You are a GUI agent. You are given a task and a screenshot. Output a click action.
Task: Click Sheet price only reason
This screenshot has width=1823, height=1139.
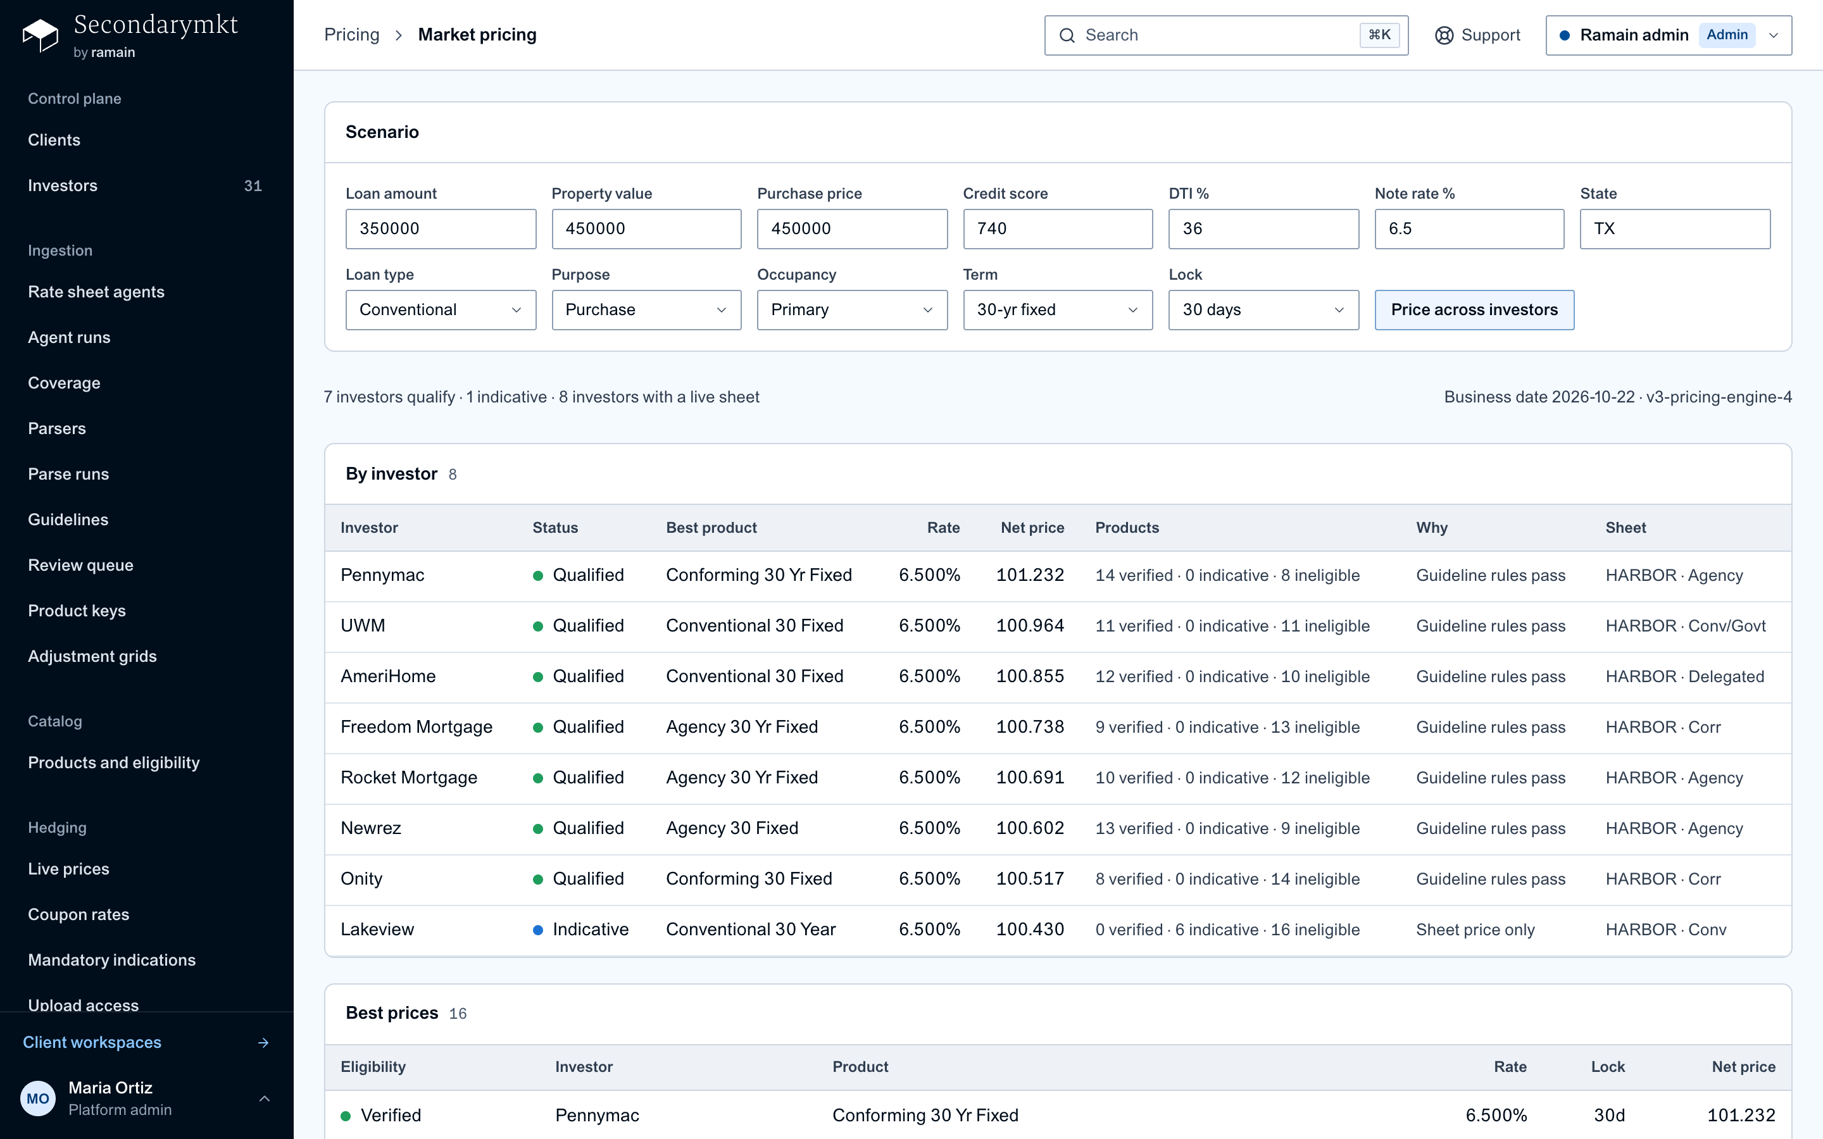tap(1475, 930)
